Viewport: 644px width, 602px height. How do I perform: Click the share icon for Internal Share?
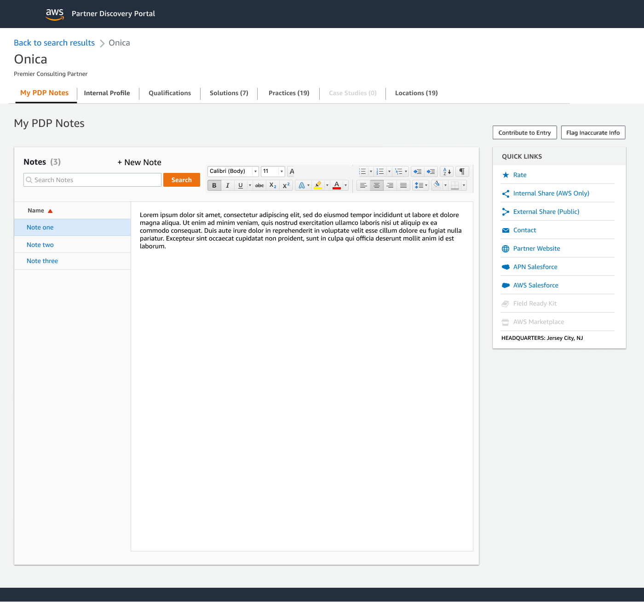[x=506, y=194]
